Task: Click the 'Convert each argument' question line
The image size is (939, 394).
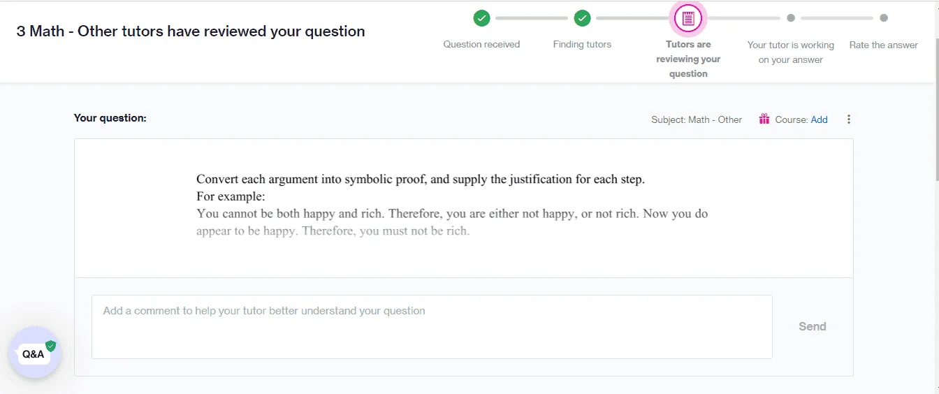Action: pyautogui.click(x=421, y=180)
